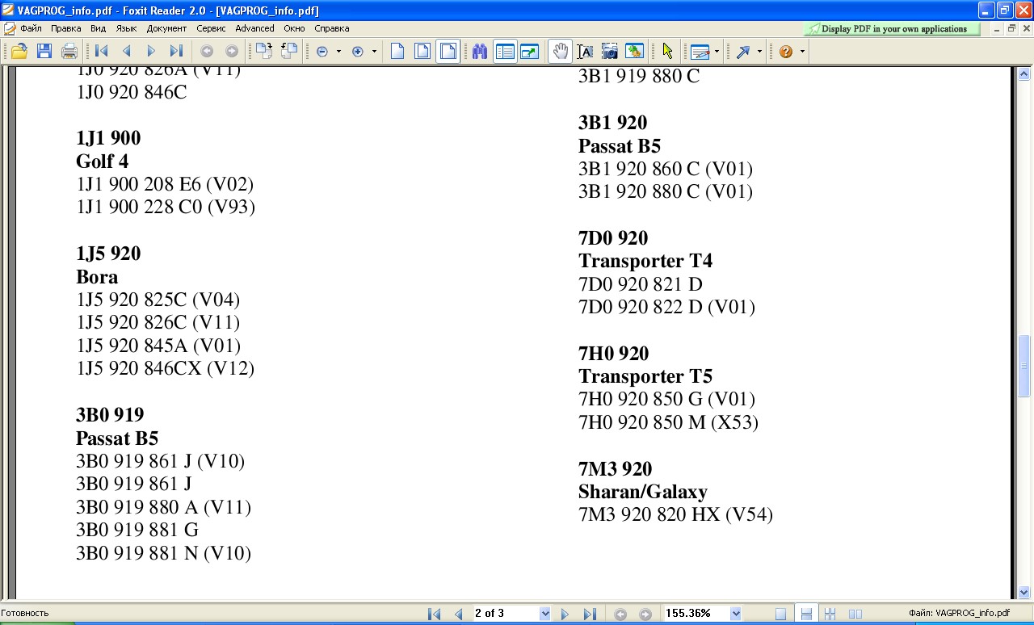The width and height of the screenshot is (1034, 625).
Task: Select continuous facing layout in status bar
Action: 830,614
